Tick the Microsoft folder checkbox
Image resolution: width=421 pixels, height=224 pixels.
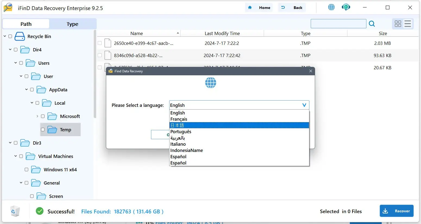tap(43, 116)
